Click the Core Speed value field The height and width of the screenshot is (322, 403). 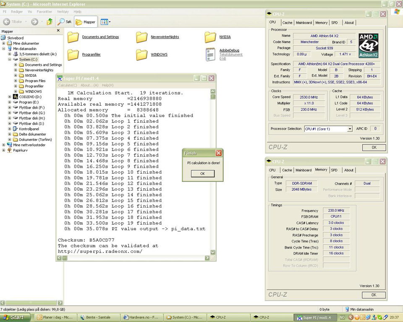click(309, 97)
